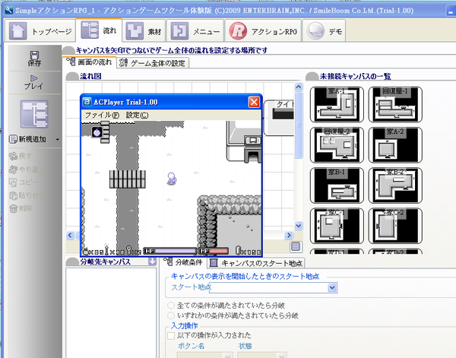Click the MP gauge in game view
The width and height of the screenshot is (456, 358).
[214, 251]
